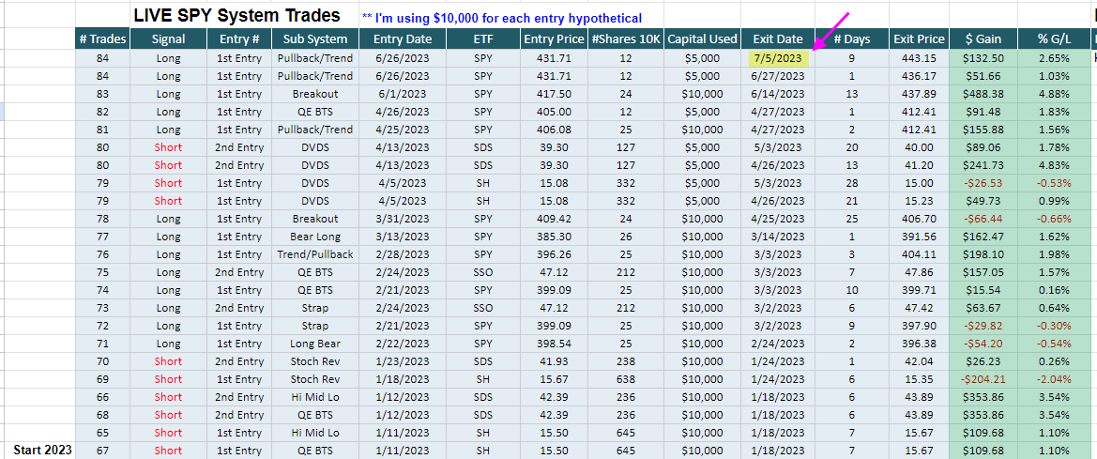Select the 4.88% gain/loss cell
Image resolution: width=1097 pixels, height=459 pixels.
tap(1053, 94)
